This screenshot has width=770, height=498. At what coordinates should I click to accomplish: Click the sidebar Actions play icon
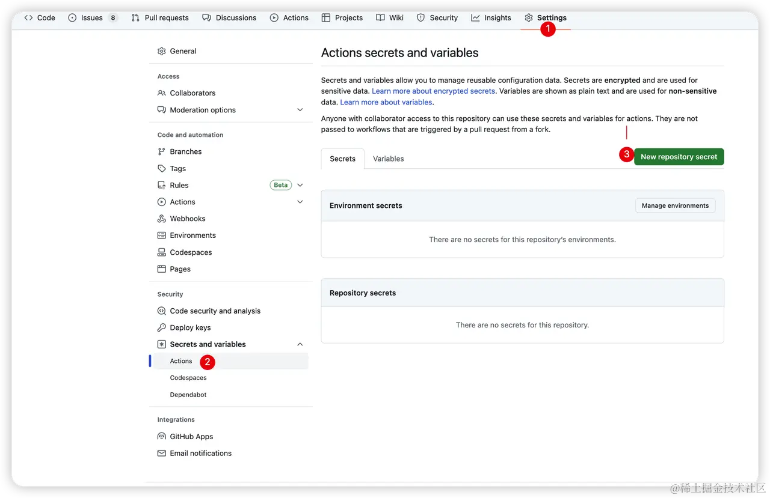tap(161, 202)
